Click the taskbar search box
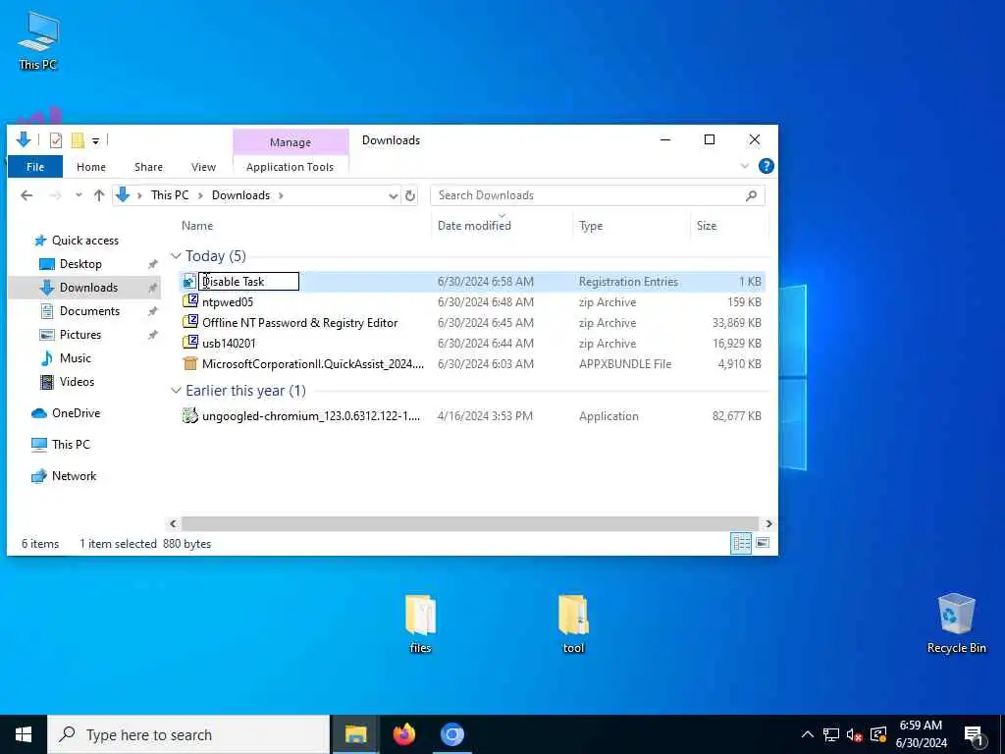Viewport: 1005px width, 754px height. click(188, 734)
